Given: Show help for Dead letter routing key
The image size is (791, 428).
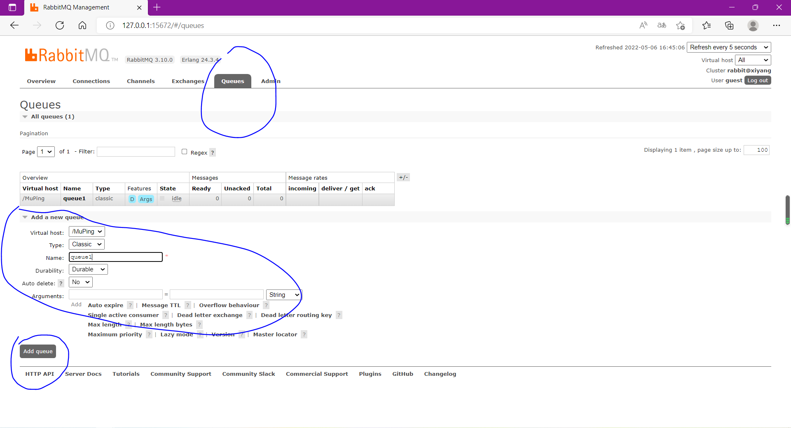Looking at the screenshot, I should (339, 315).
